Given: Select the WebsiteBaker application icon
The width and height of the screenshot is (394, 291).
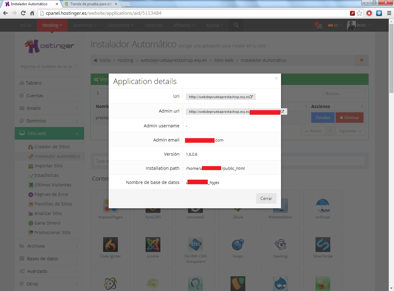Looking at the screenshot, I should 280,205.
